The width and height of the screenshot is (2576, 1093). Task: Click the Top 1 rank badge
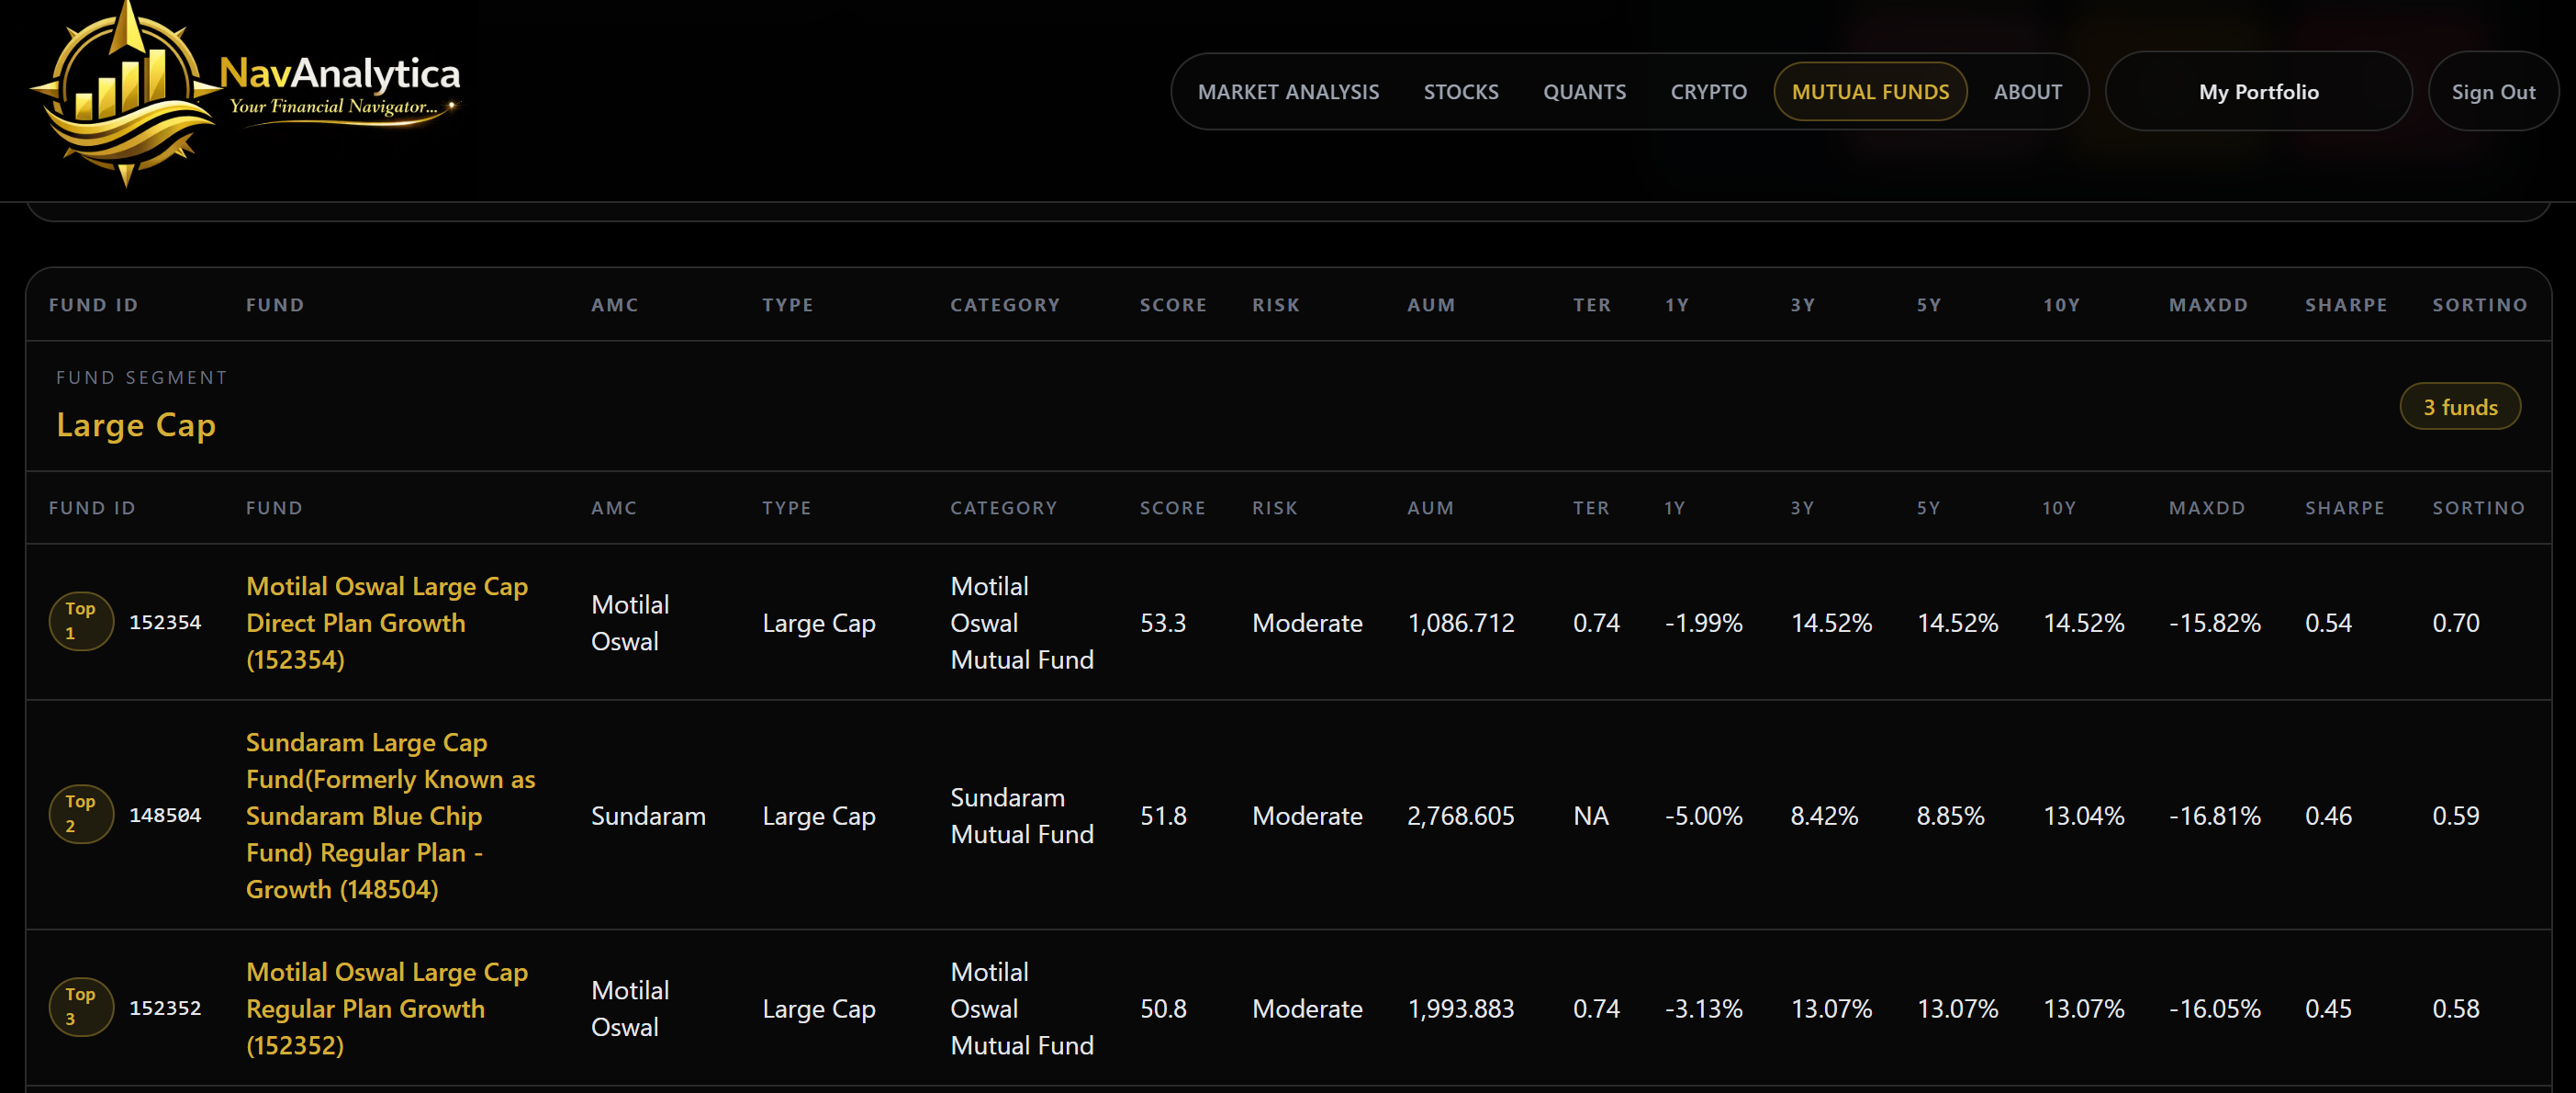click(x=81, y=622)
